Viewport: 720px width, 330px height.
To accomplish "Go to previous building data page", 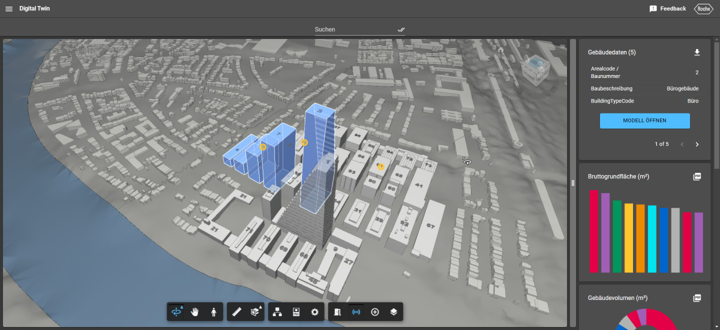I will pyautogui.click(x=682, y=144).
